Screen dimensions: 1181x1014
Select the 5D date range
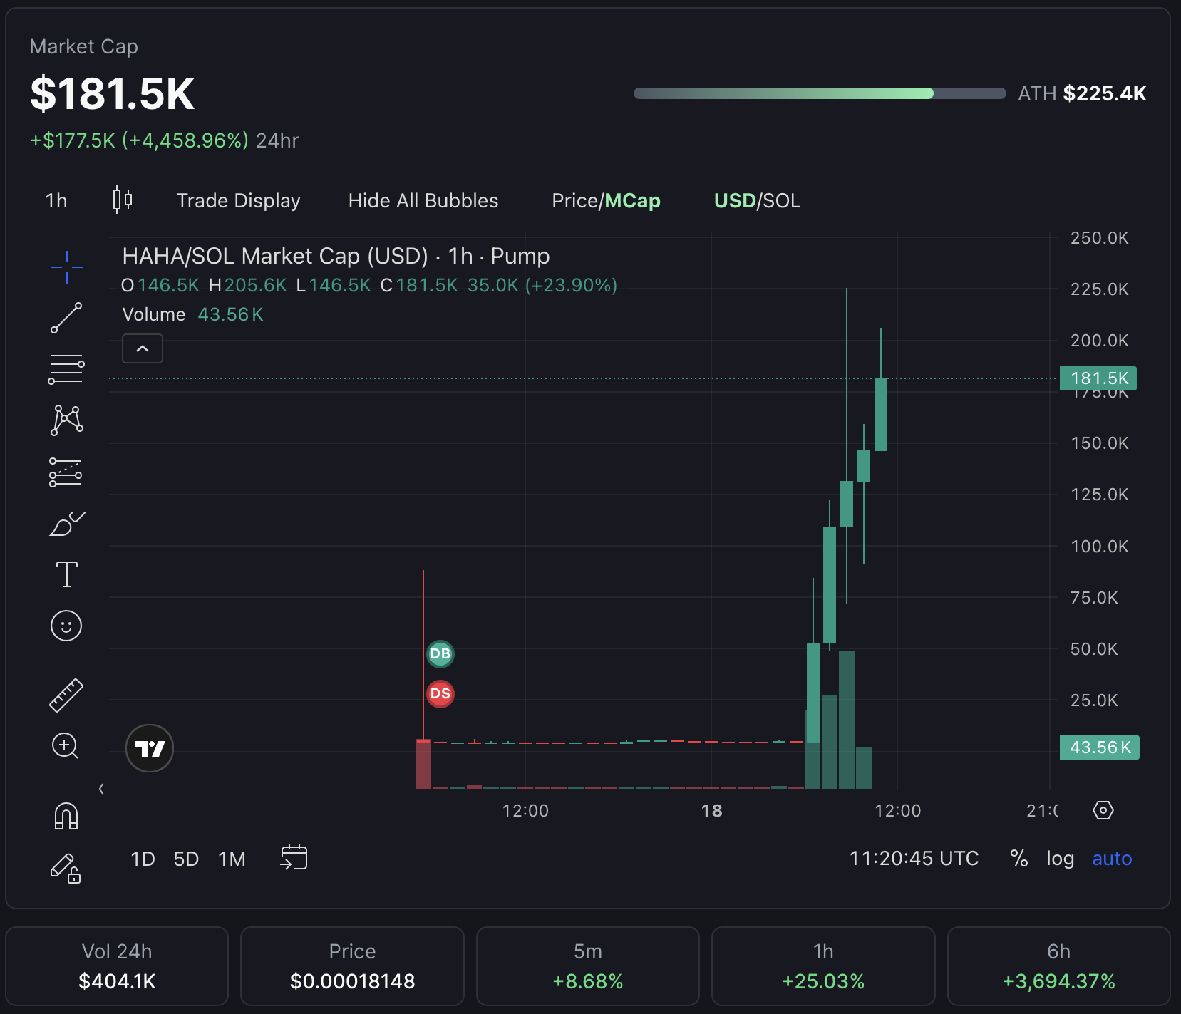click(186, 859)
